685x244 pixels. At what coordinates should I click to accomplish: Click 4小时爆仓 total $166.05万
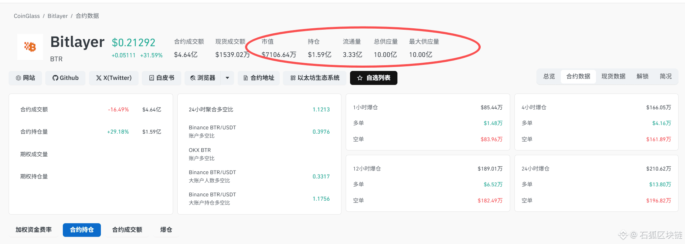click(658, 107)
